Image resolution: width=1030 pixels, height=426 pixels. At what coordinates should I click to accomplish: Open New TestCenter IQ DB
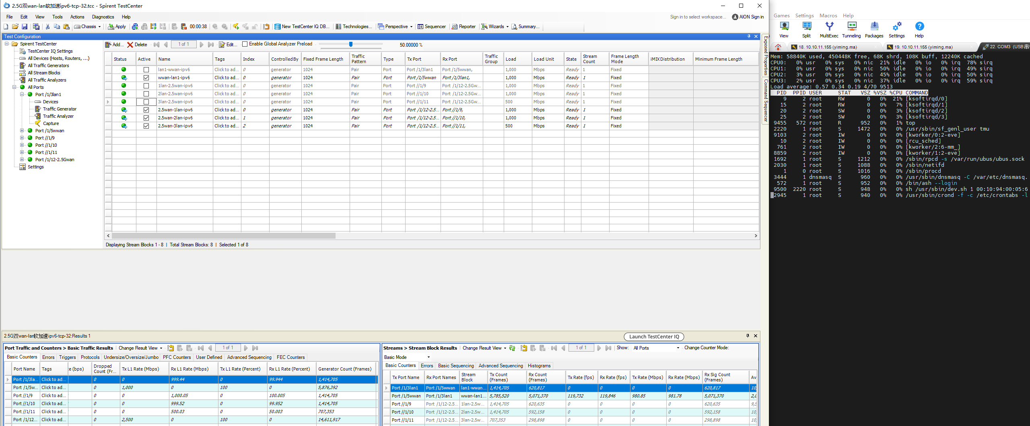tap(302, 27)
